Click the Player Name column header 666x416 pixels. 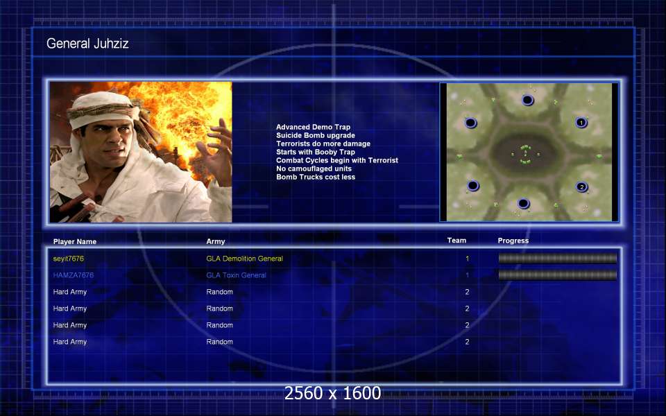pyautogui.click(x=75, y=241)
